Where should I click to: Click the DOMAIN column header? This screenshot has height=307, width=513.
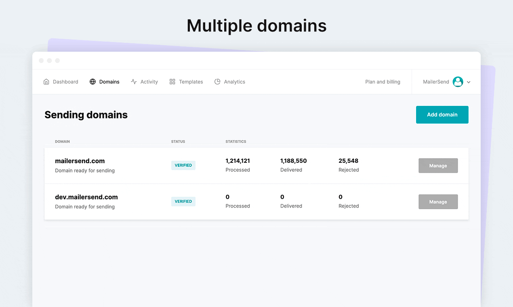pyautogui.click(x=63, y=142)
